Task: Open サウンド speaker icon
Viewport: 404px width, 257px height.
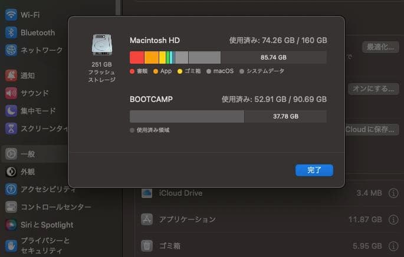Action: click(x=11, y=93)
